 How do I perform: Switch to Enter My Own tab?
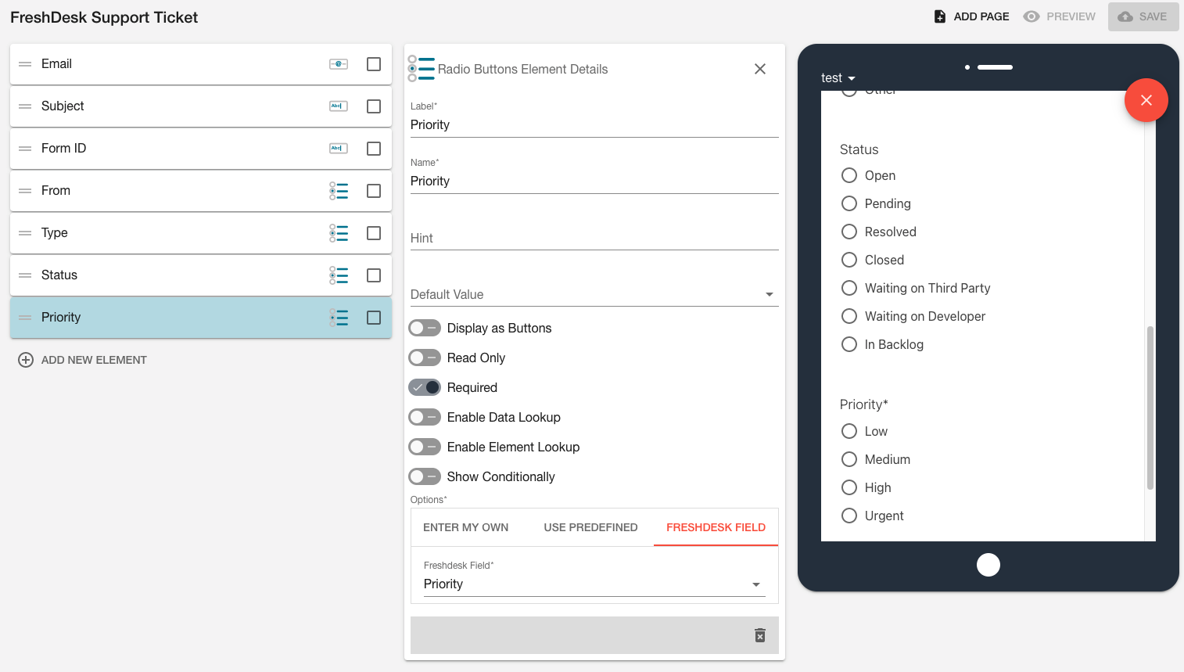click(466, 527)
